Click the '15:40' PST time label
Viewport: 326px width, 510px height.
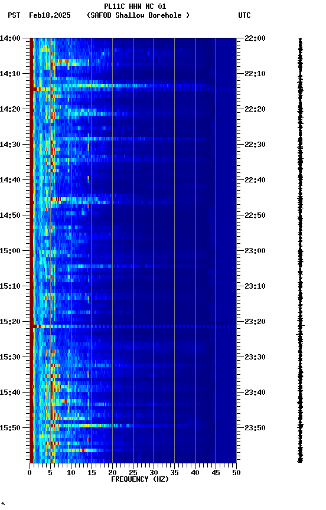pos(10,393)
